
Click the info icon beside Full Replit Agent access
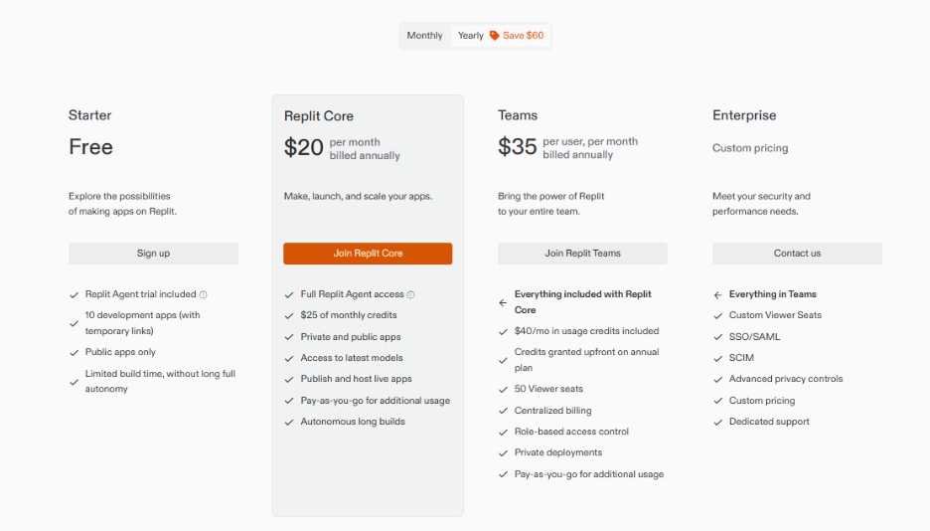(410, 295)
